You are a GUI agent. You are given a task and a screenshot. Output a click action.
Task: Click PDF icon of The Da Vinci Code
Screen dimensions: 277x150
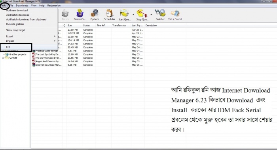[x=34, y=58]
